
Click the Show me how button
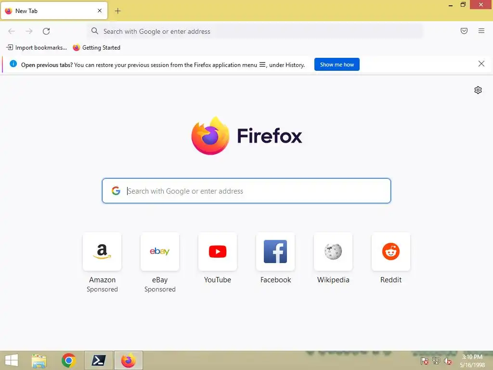(x=337, y=65)
